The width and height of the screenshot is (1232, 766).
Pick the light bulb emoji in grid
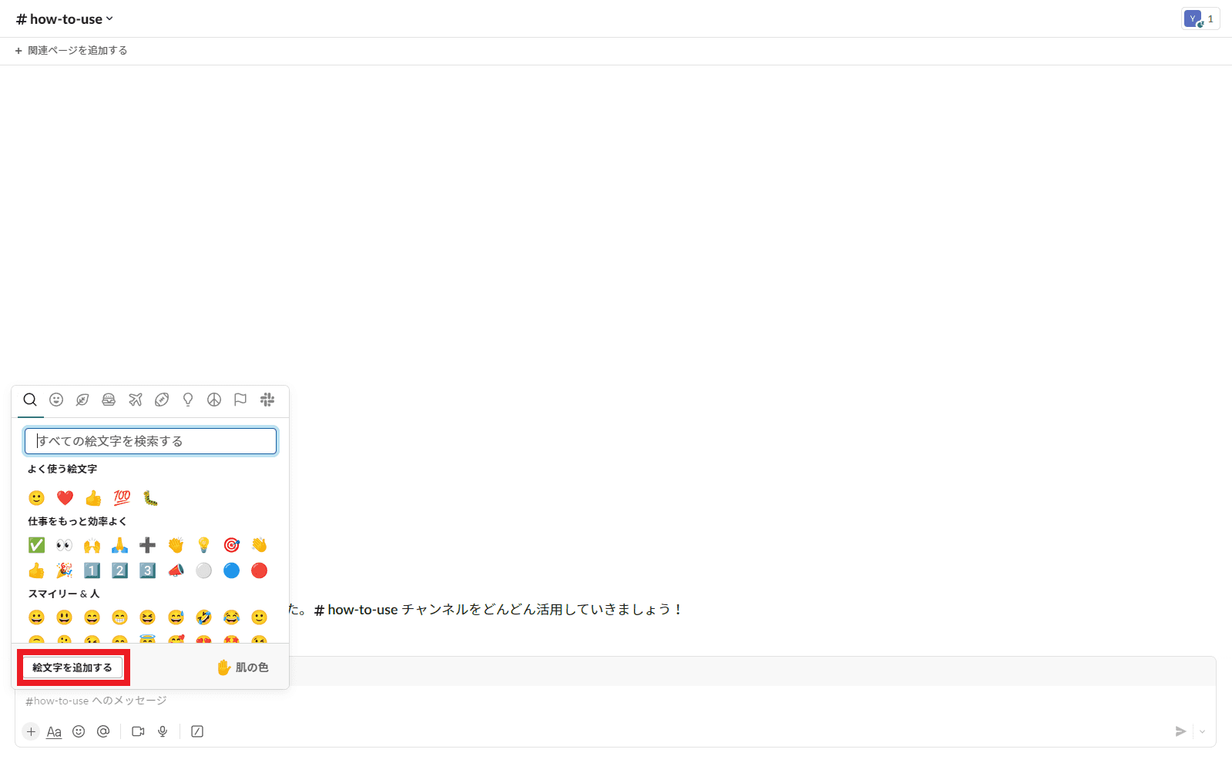click(x=203, y=545)
